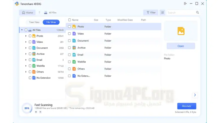
Task: Sort by Name column header
Action: click(75, 20)
